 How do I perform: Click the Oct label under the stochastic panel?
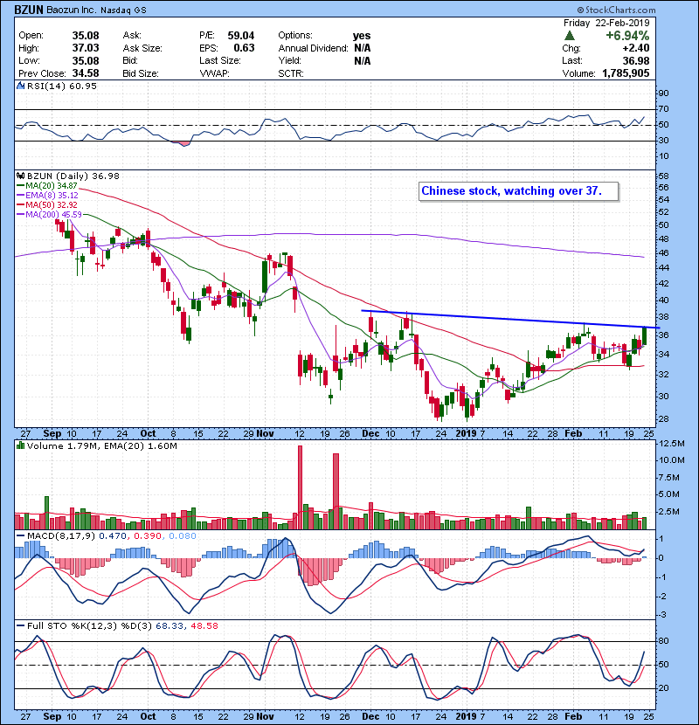148,716
